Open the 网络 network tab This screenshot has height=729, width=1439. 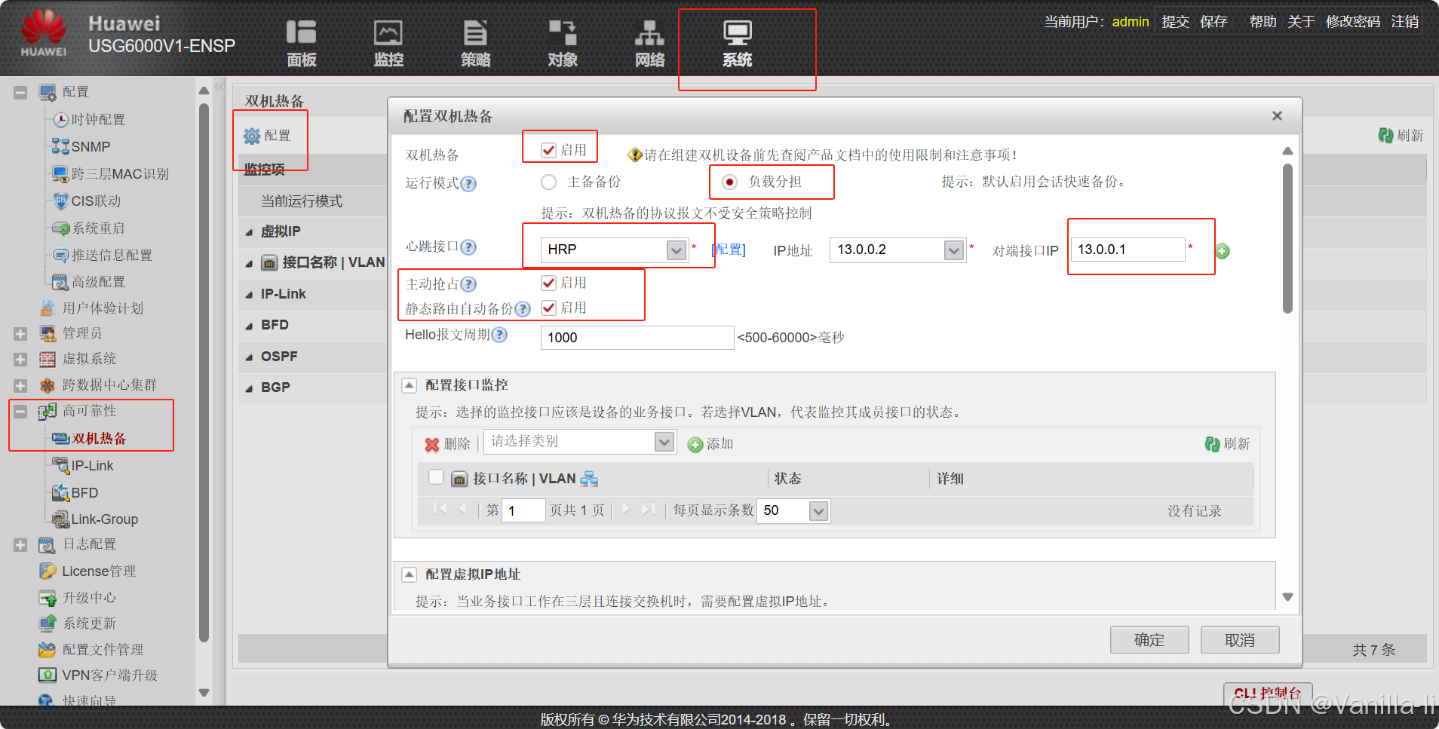coord(649,44)
